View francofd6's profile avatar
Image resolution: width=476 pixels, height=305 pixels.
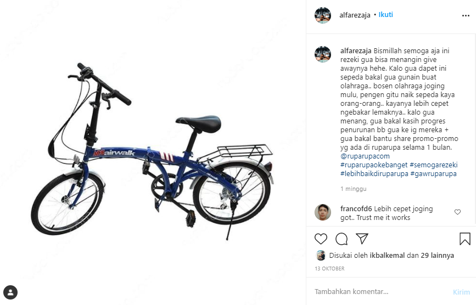click(323, 212)
